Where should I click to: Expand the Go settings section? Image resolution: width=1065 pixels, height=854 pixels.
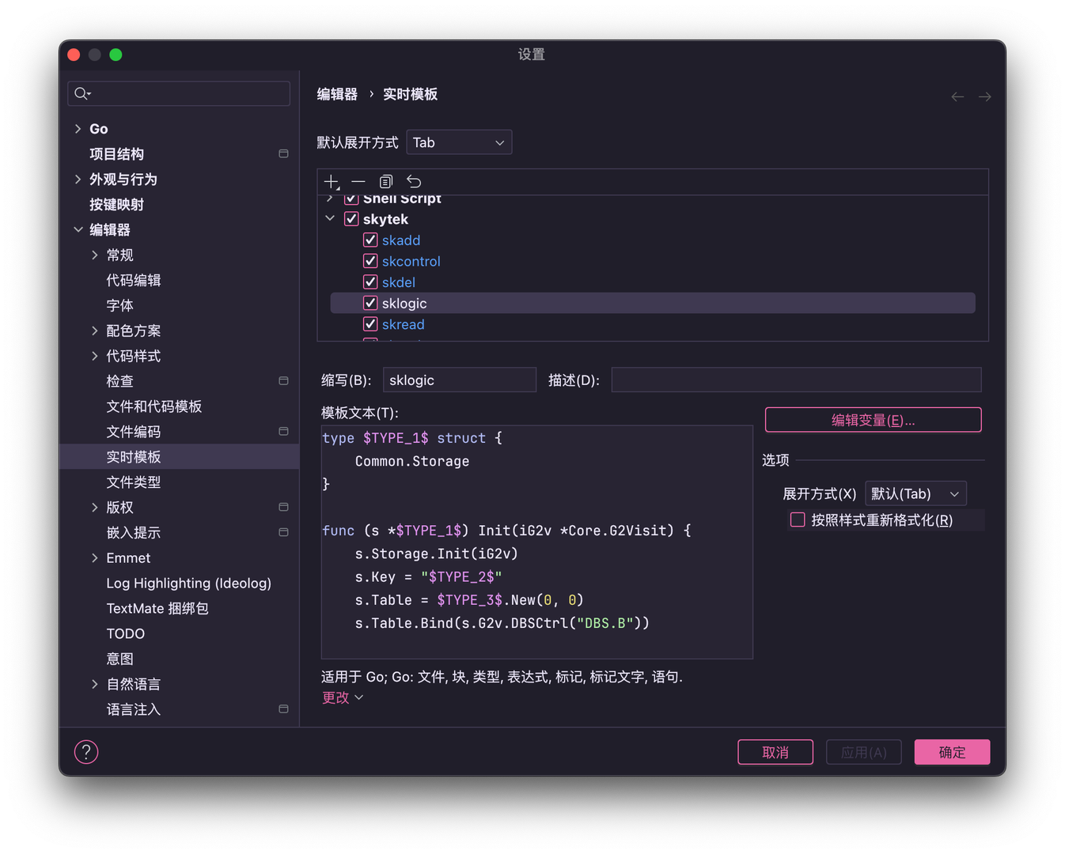78,129
